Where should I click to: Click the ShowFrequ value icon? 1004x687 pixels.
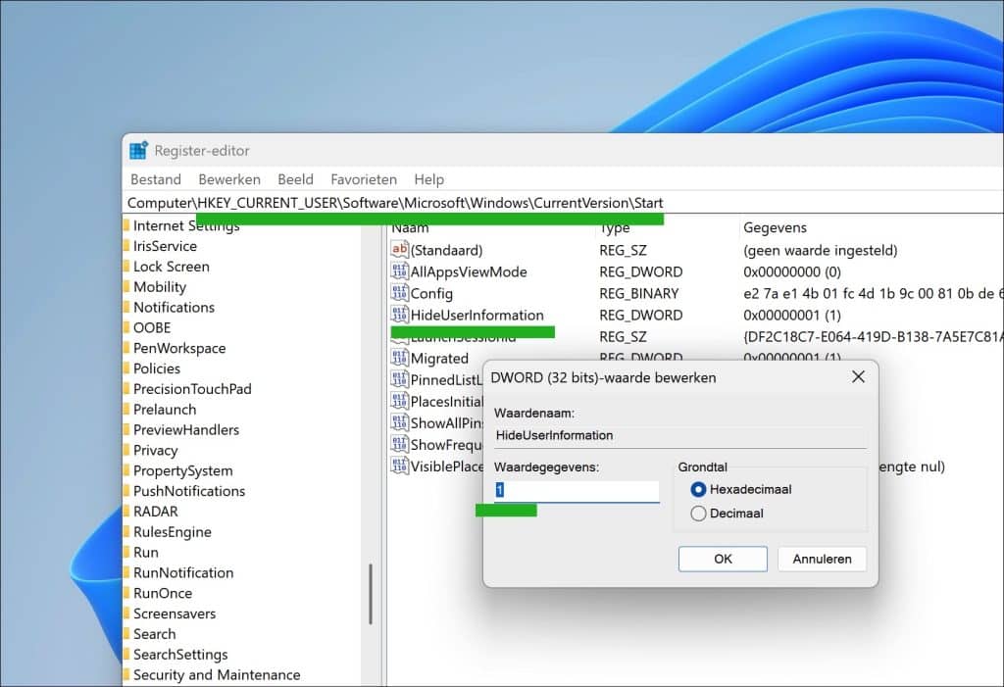tap(400, 444)
